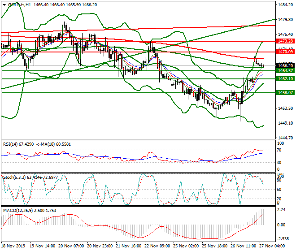This screenshot has height=251, width=296.
Task: Click the 1479.80 price scale value
Action: [285, 20]
